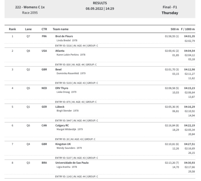The width and height of the screenshot is (201, 181).
Task: Click the Final - F1 heading
Action: (170, 7)
